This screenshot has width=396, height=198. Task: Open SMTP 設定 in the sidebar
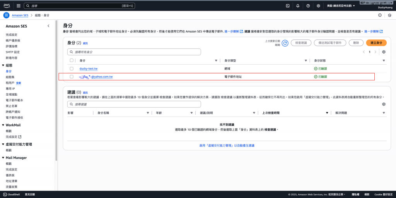[13, 52]
